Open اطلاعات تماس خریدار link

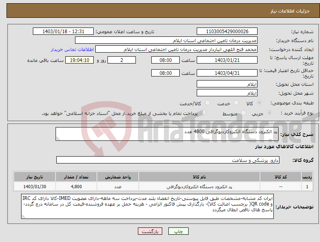point(72,49)
